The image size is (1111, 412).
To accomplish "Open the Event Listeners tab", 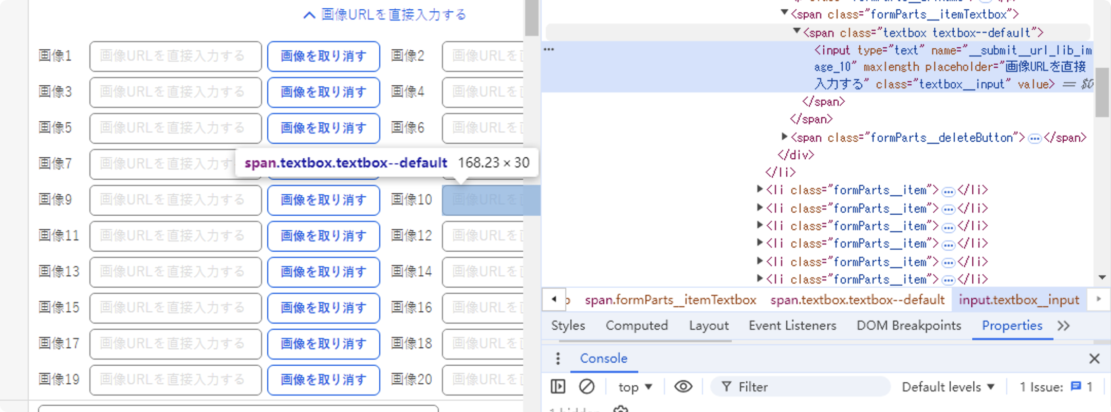I will [792, 326].
